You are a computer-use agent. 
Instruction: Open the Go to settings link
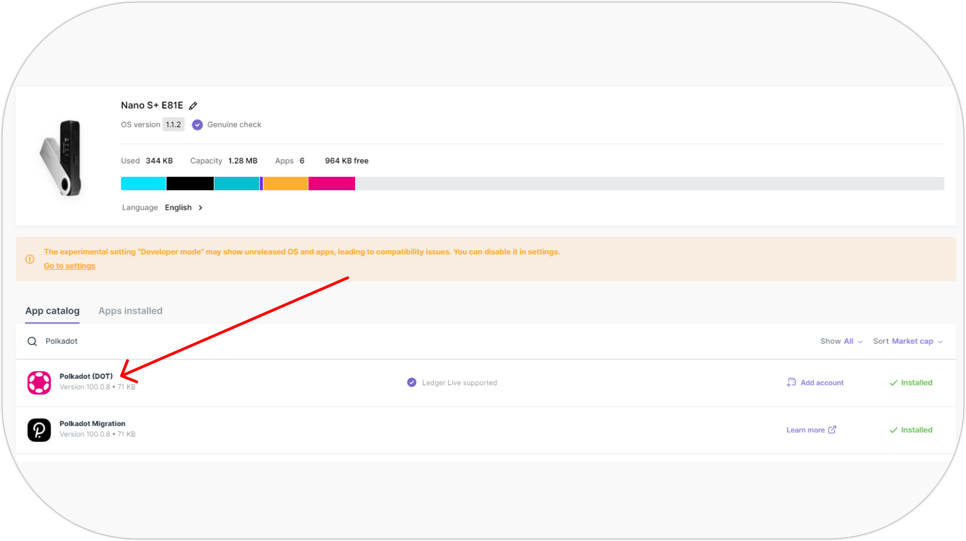pos(69,266)
